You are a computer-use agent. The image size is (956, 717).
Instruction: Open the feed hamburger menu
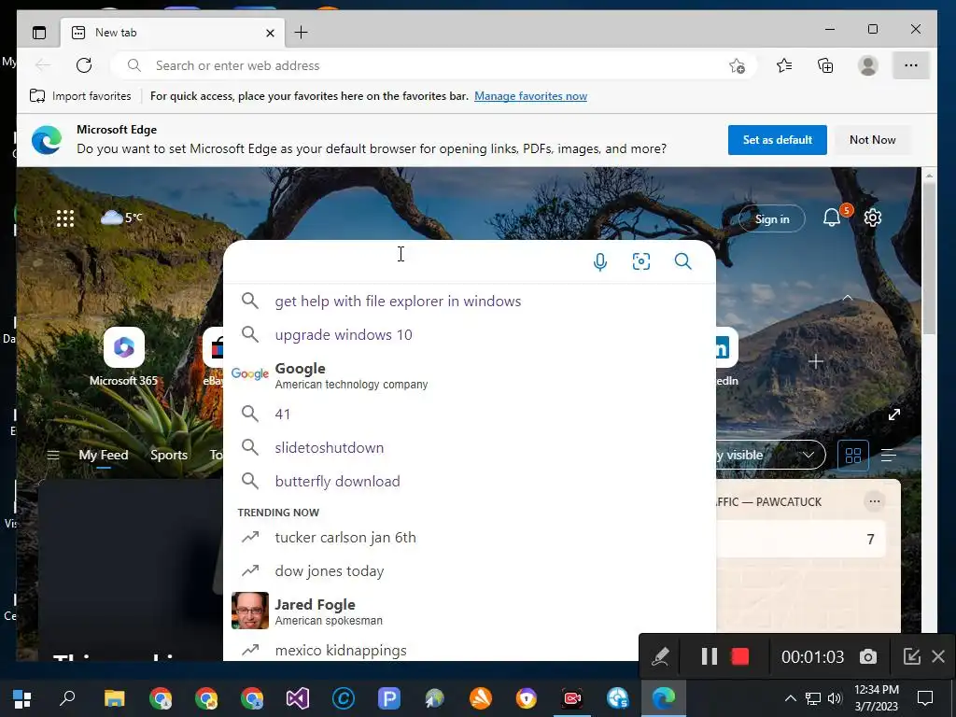point(53,455)
